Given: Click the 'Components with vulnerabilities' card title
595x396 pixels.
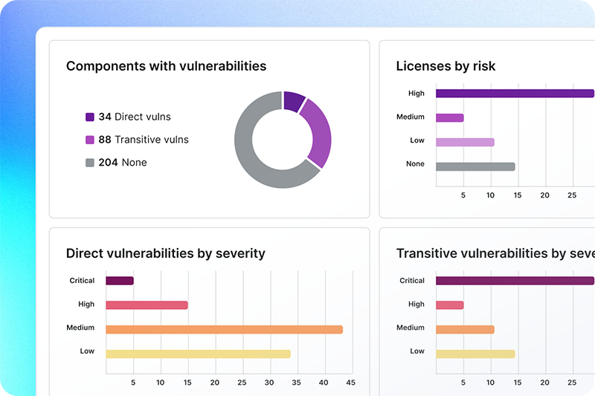Looking at the screenshot, I should pos(166,66).
